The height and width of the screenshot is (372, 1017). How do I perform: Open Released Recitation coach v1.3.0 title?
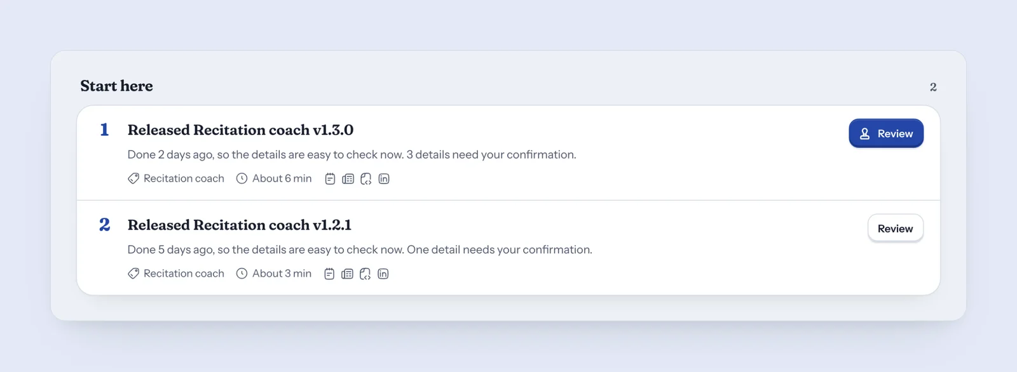coord(240,130)
